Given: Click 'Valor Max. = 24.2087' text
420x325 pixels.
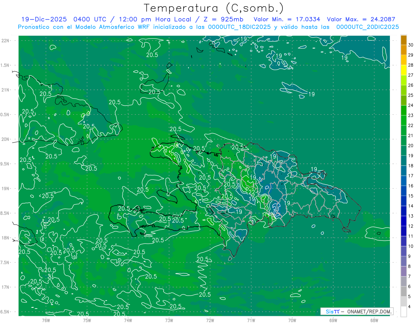Looking at the screenshot, I should click(x=361, y=19).
